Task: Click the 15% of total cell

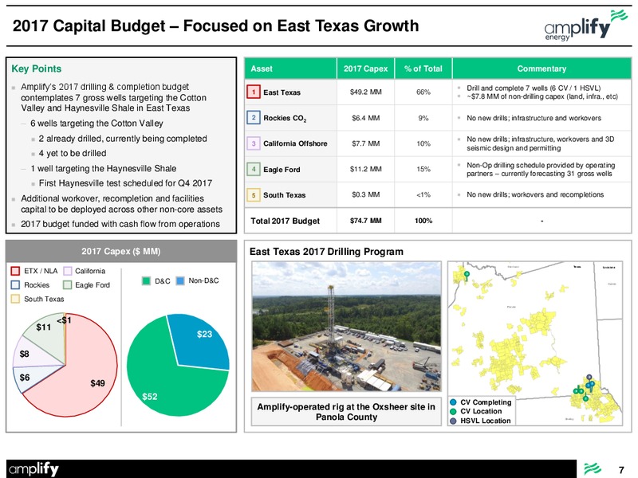Action: (x=423, y=169)
